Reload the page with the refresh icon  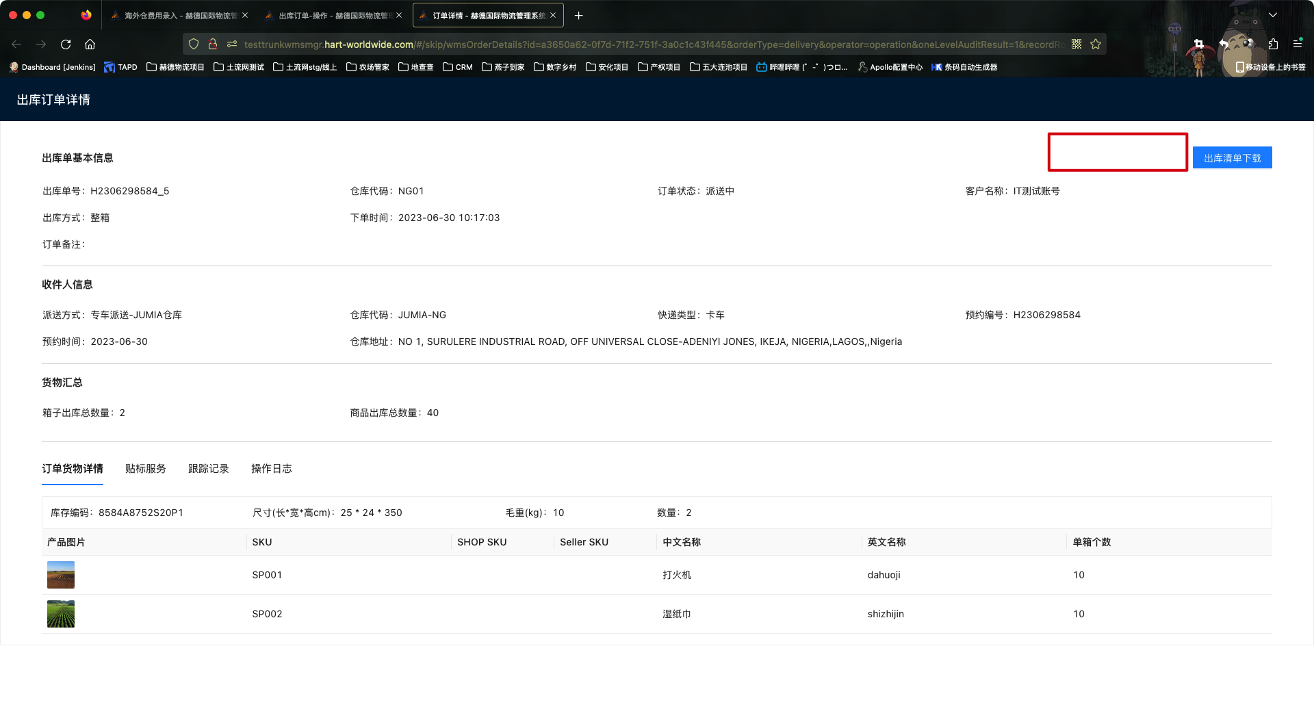click(x=66, y=44)
